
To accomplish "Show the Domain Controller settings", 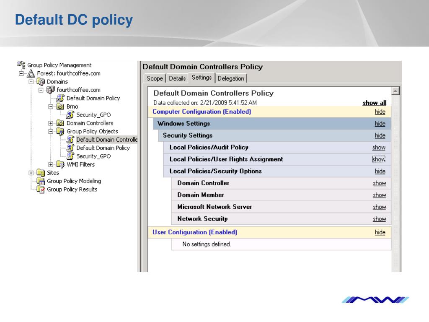I will coord(379,183).
